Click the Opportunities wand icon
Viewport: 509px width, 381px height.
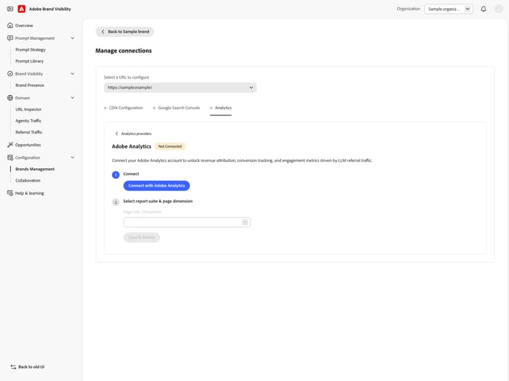(x=10, y=144)
